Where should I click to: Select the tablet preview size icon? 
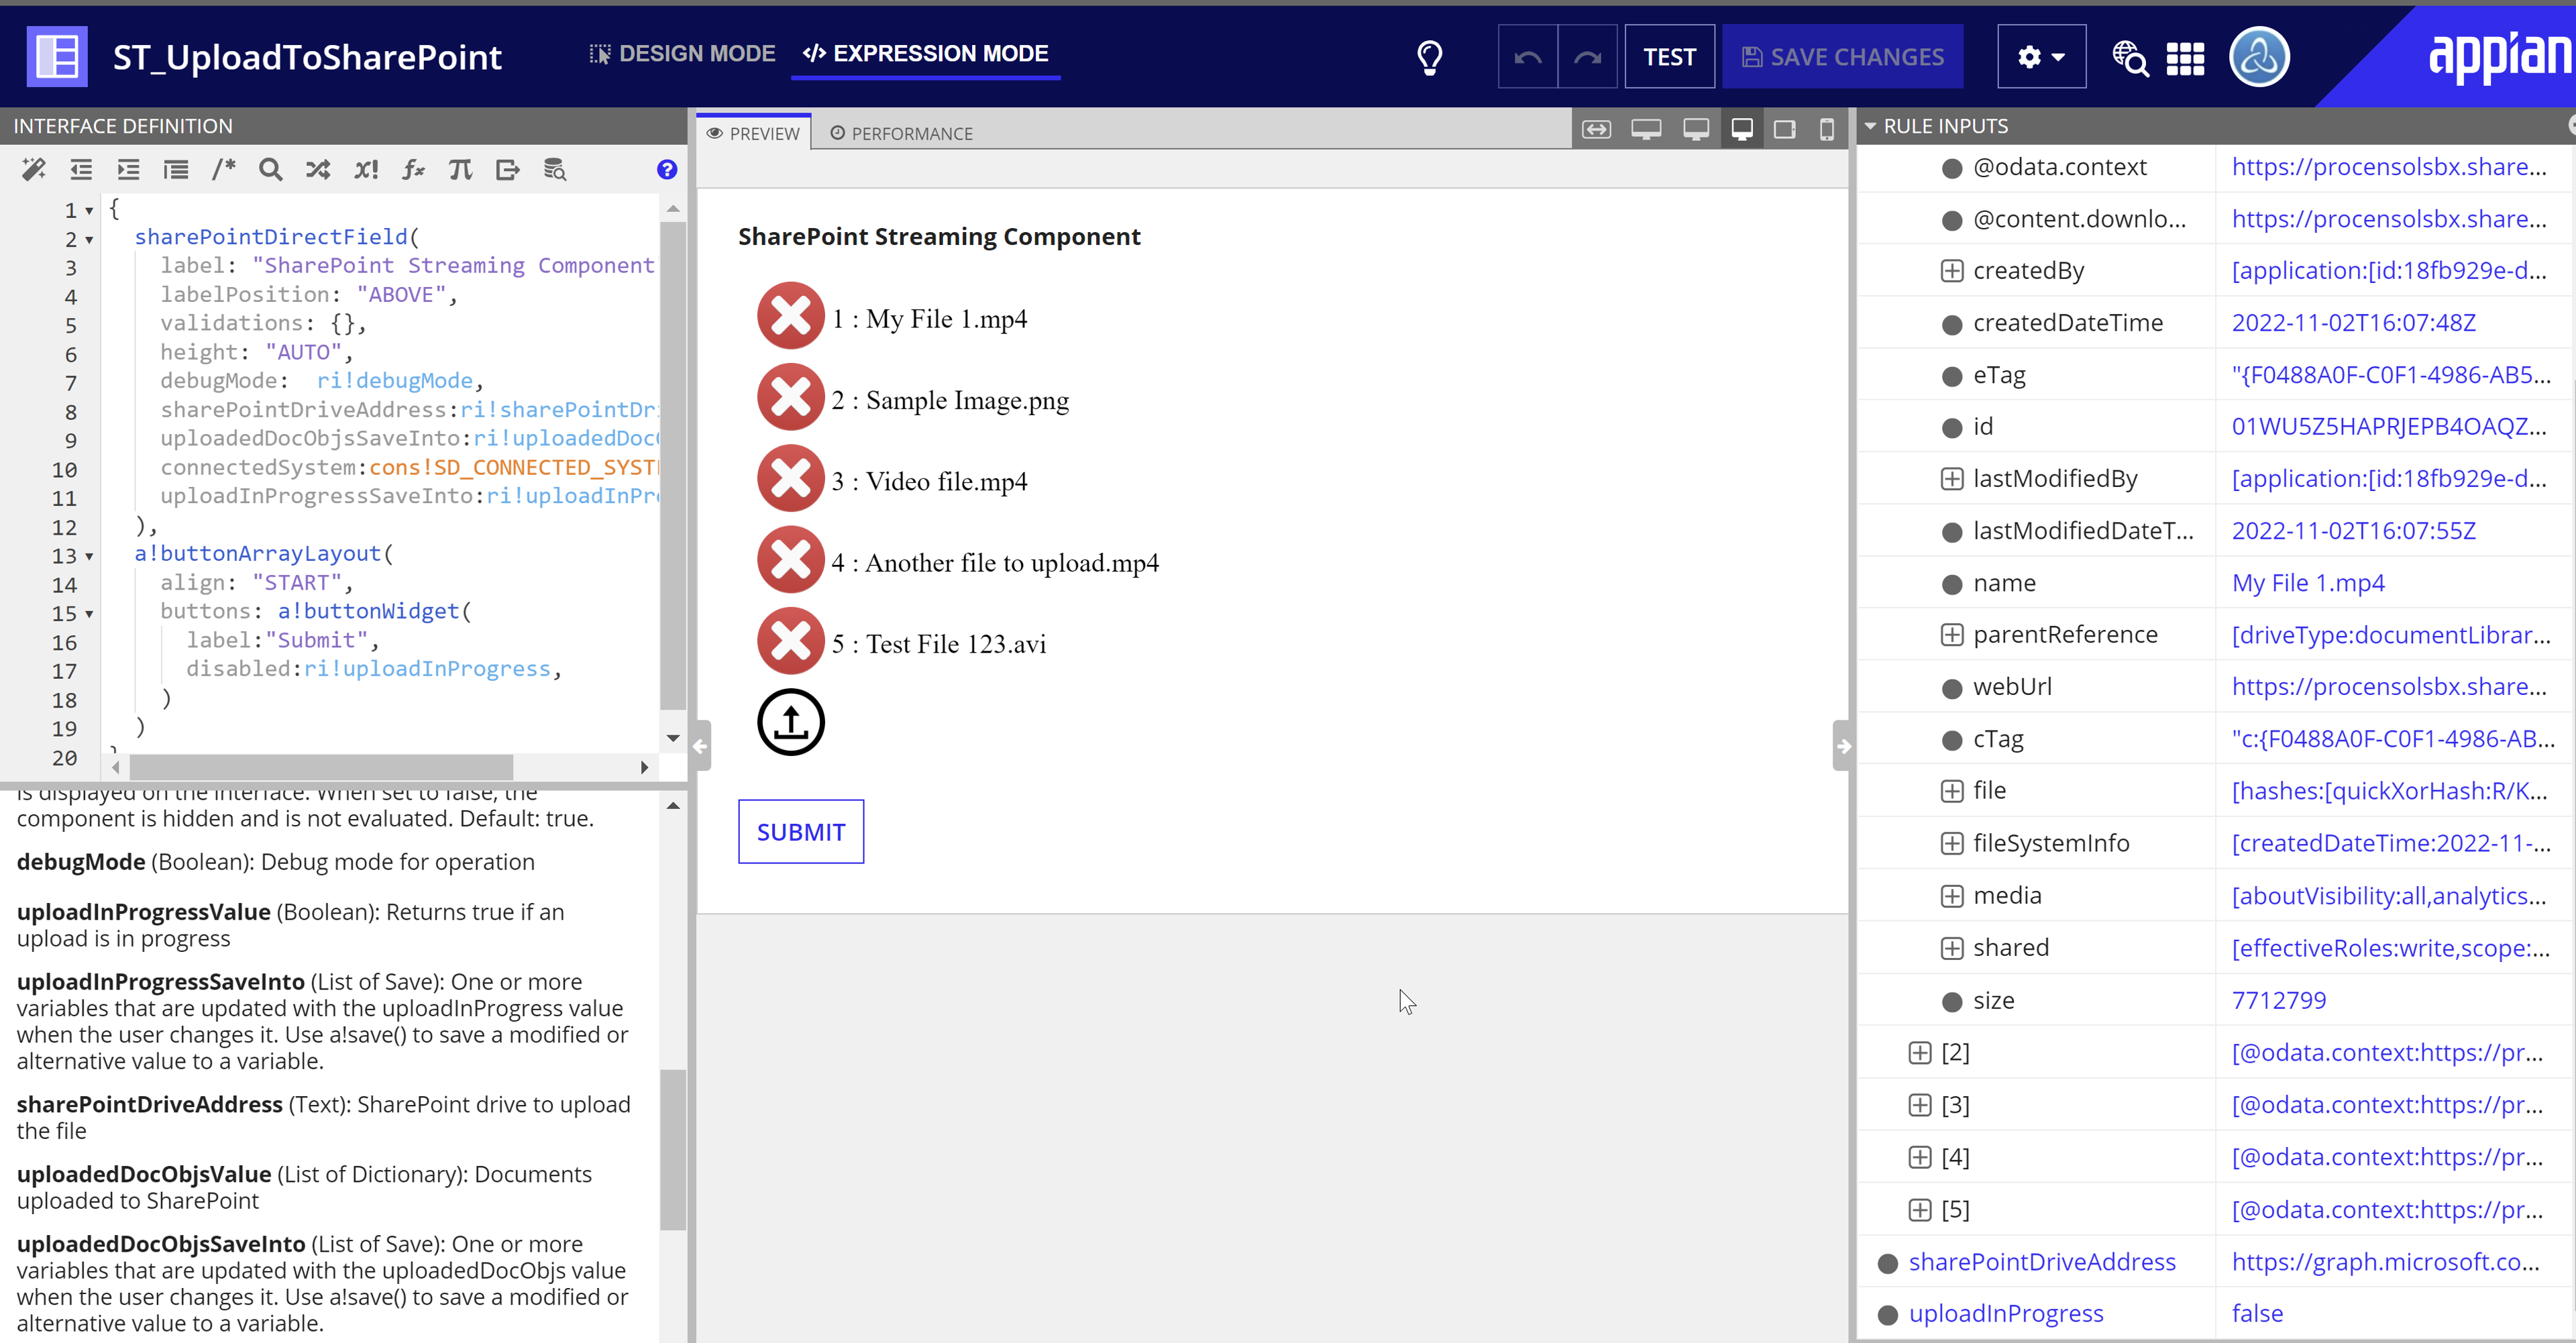pyautogui.click(x=1784, y=130)
